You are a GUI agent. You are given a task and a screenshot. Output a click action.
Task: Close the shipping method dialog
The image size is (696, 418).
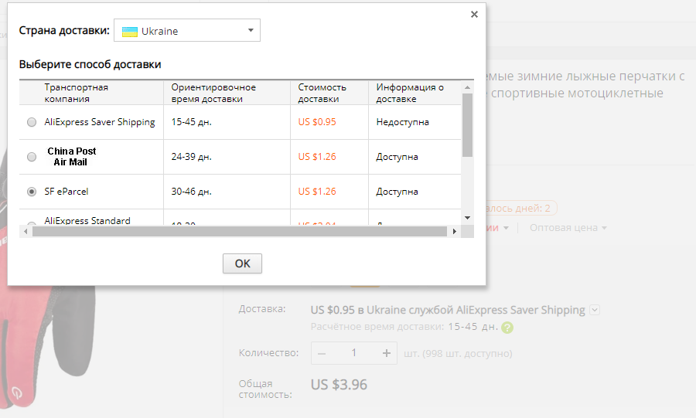(x=474, y=15)
